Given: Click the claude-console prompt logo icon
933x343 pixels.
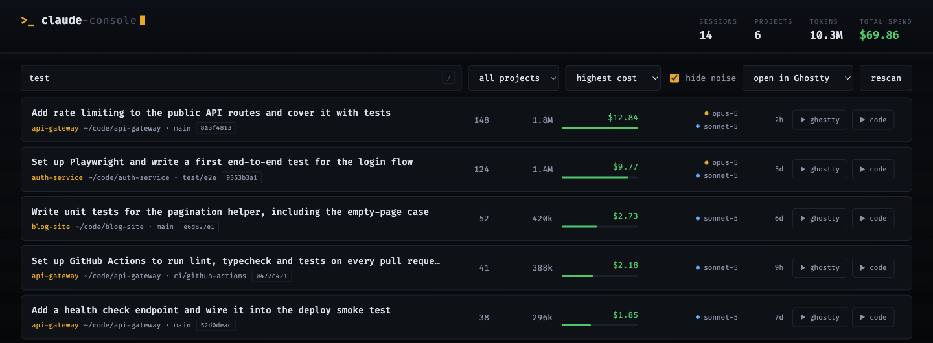Looking at the screenshot, I should (x=27, y=21).
